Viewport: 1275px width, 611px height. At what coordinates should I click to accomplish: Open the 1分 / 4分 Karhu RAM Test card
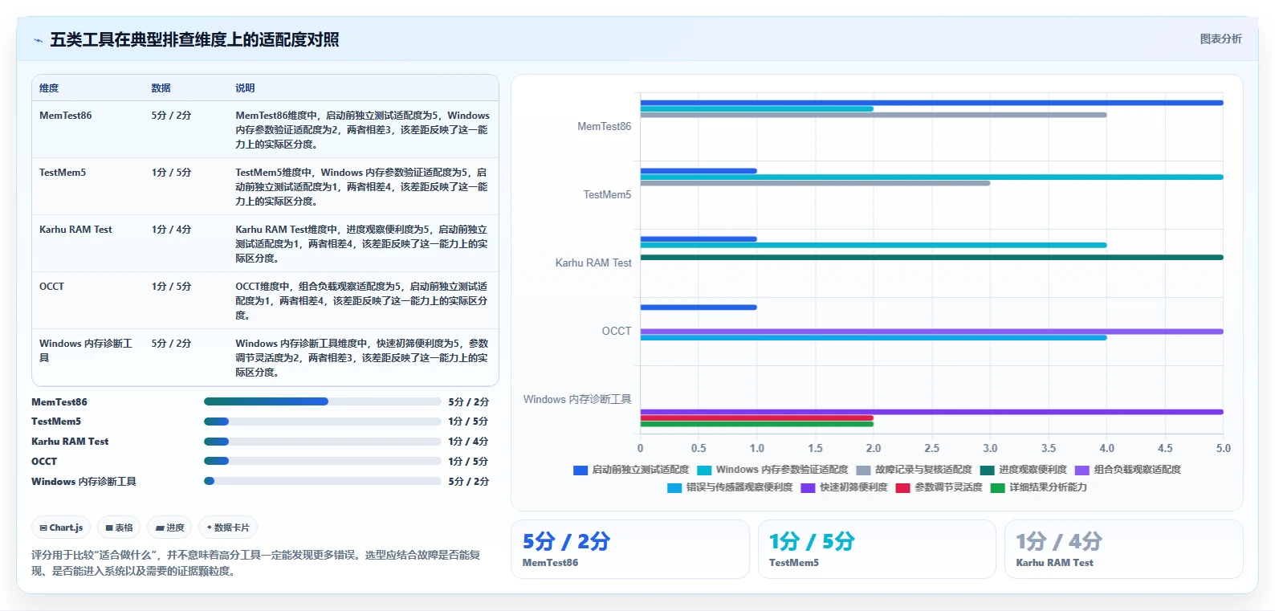(x=1123, y=549)
